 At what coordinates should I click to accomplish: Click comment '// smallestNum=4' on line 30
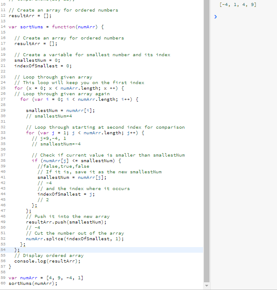(49, 116)
